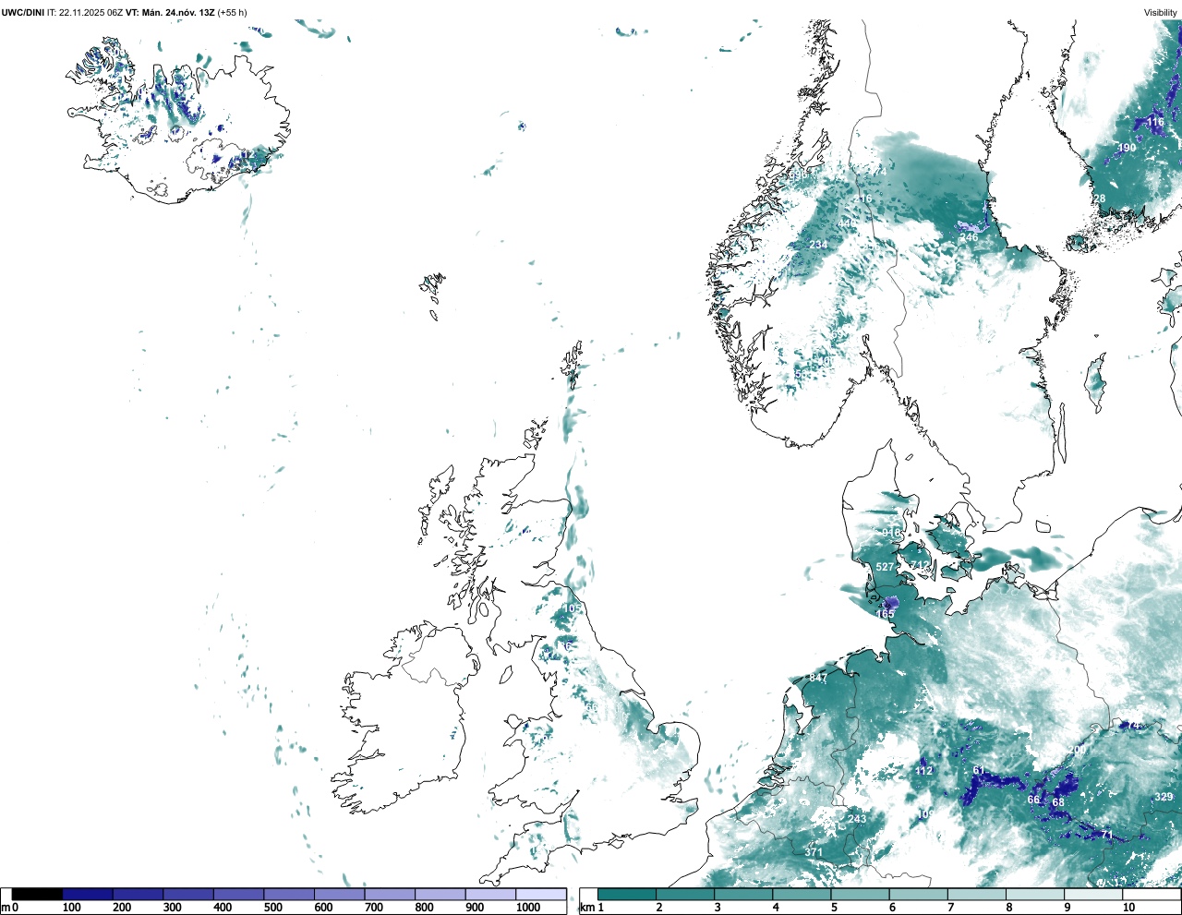Select the 9–10 km near-white swatch
The width and height of the screenshot is (1182, 915).
pyautogui.click(x=1092, y=894)
